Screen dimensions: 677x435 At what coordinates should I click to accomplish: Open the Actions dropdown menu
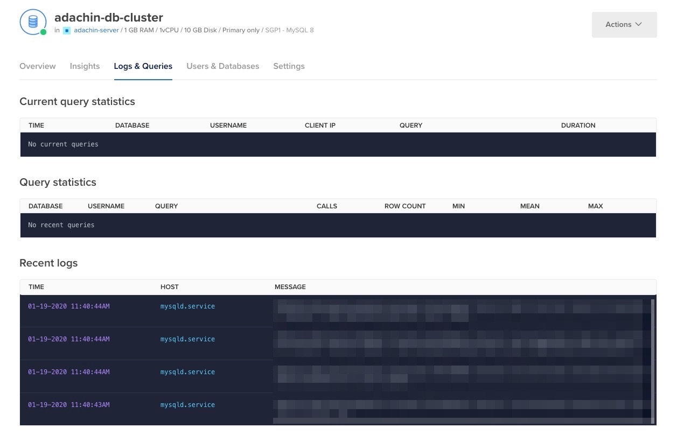624,25
